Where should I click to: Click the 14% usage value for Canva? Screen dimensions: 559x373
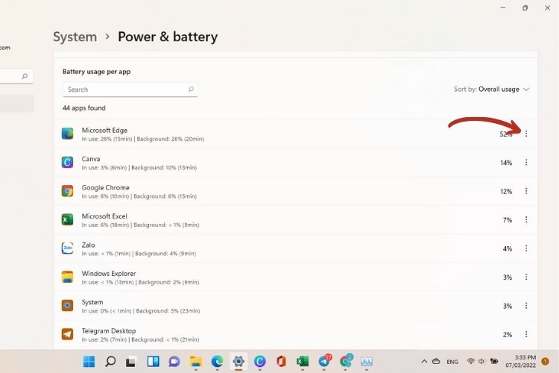[x=506, y=163]
